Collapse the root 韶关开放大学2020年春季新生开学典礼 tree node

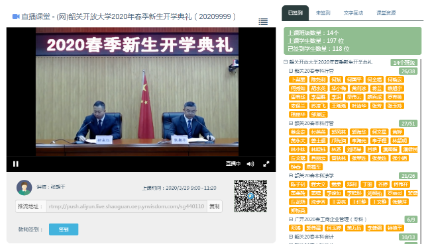286,62
